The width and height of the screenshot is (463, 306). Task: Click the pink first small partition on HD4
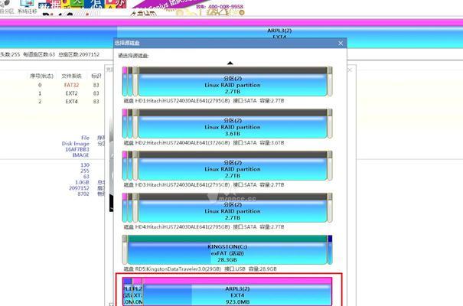click(125, 208)
